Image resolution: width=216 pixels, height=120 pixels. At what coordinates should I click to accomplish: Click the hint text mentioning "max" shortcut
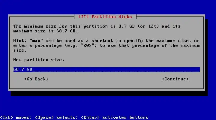click(x=106, y=46)
